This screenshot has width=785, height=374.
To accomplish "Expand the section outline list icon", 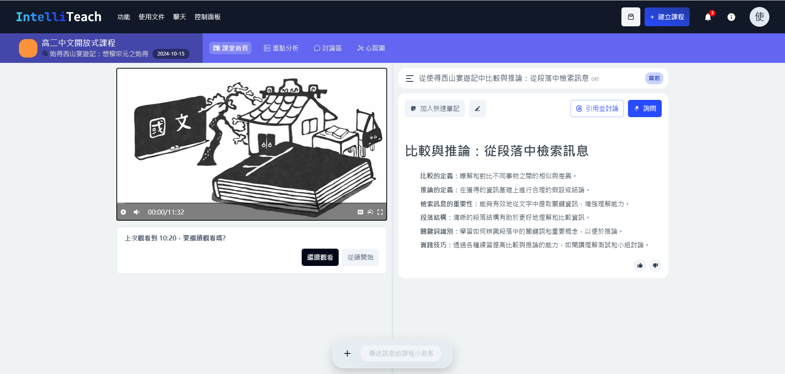I will coord(409,78).
